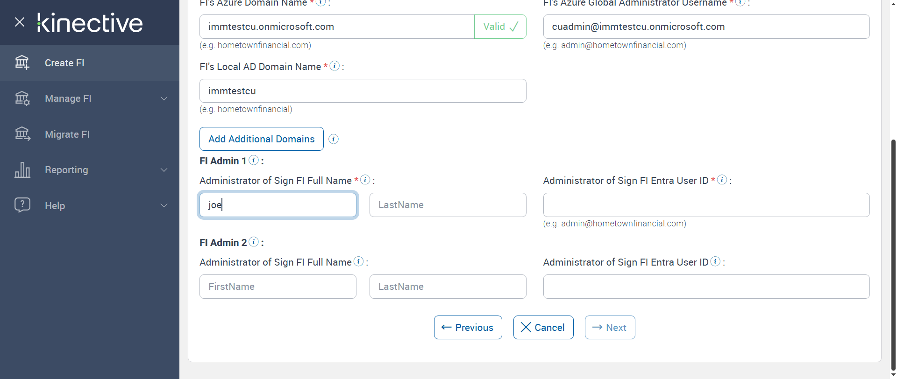Image resolution: width=897 pixels, height=379 pixels.
Task: Click info icon beside FI Admin 2
Action: point(254,242)
